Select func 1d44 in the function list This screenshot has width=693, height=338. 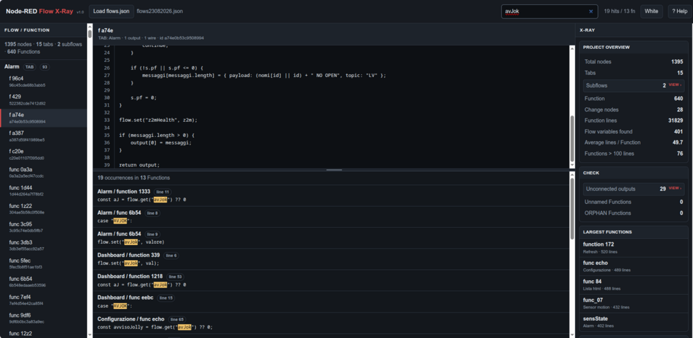coord(43,191)
